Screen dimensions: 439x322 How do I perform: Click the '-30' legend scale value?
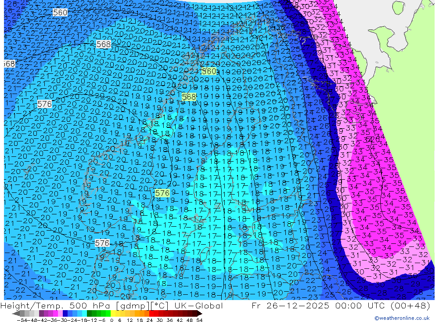click(x=62, y=320)
